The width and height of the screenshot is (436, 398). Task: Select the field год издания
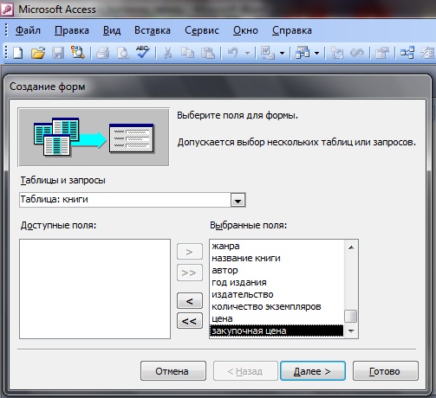coord(277,282)
